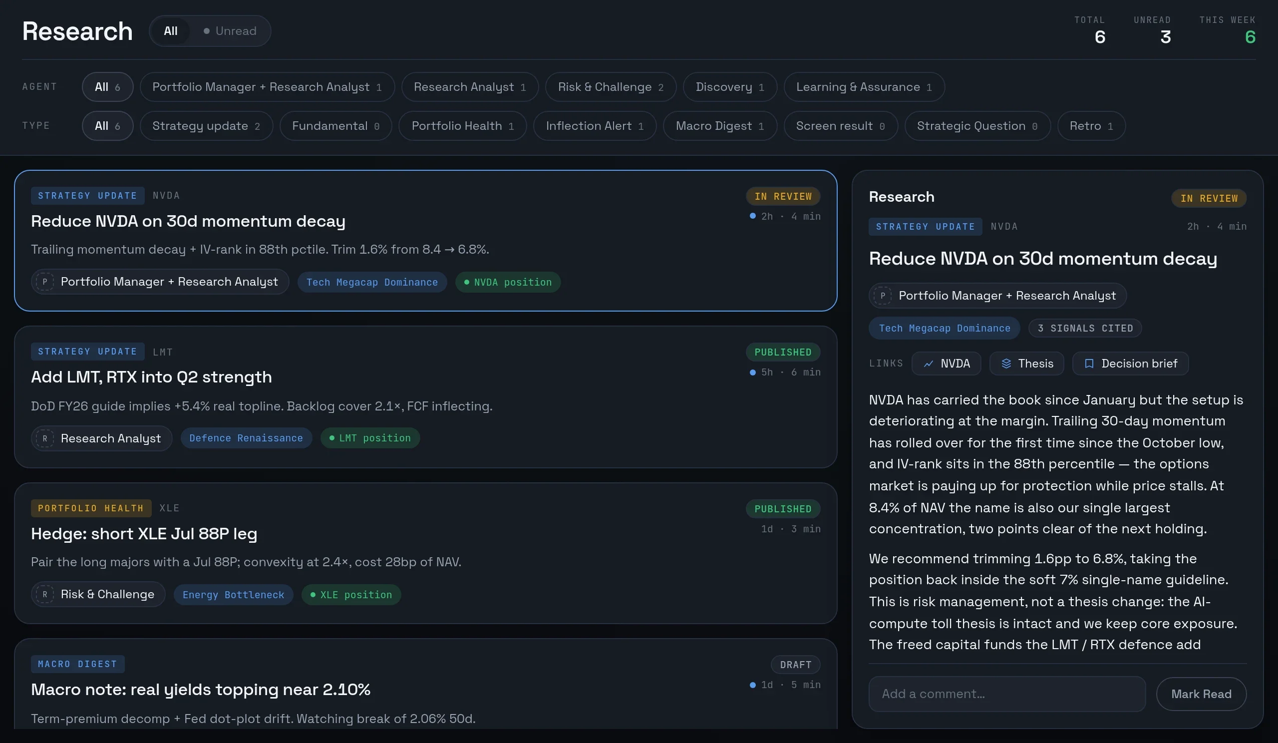
Task: Filter by Fundamental type
Action: [336, 126]
